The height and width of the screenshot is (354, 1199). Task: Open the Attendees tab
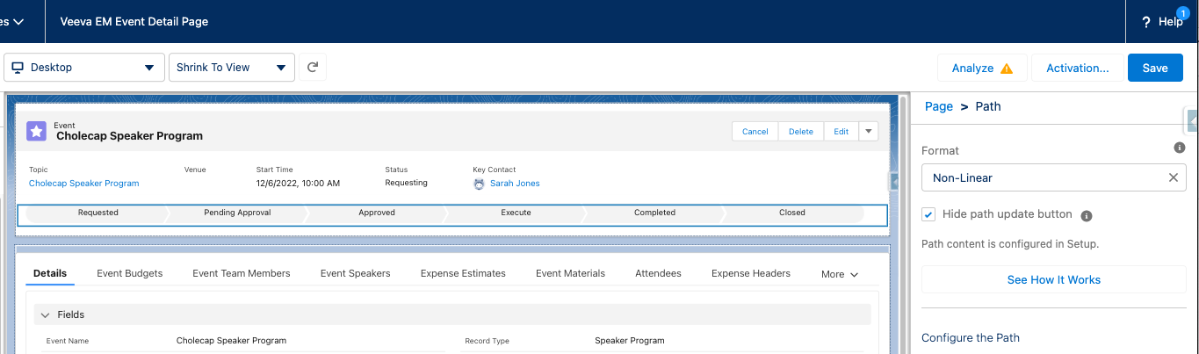coord(658,273)
